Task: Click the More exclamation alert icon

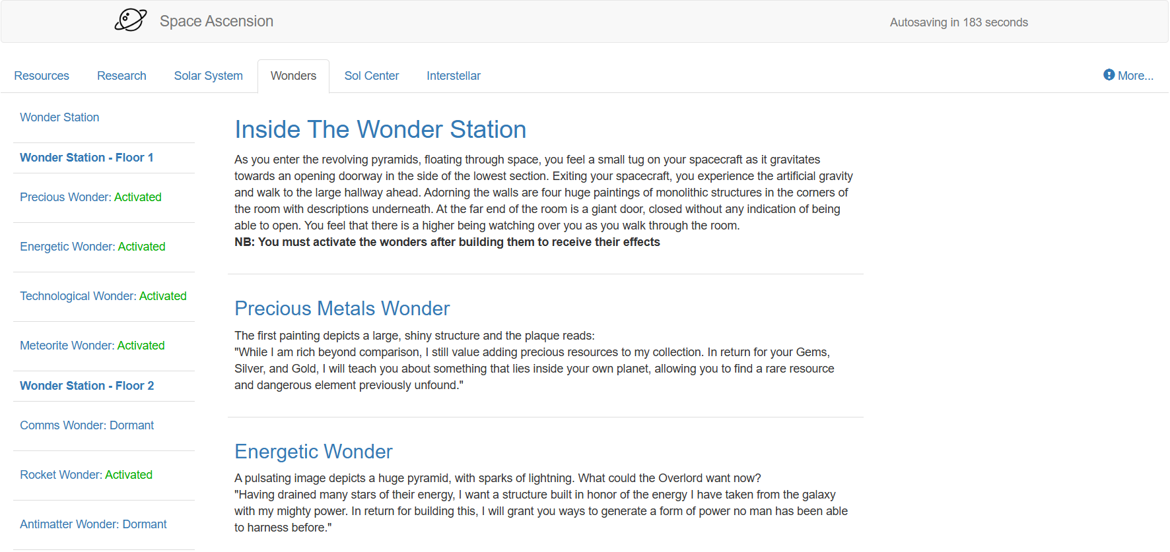Action: [x=1109, y=75]
